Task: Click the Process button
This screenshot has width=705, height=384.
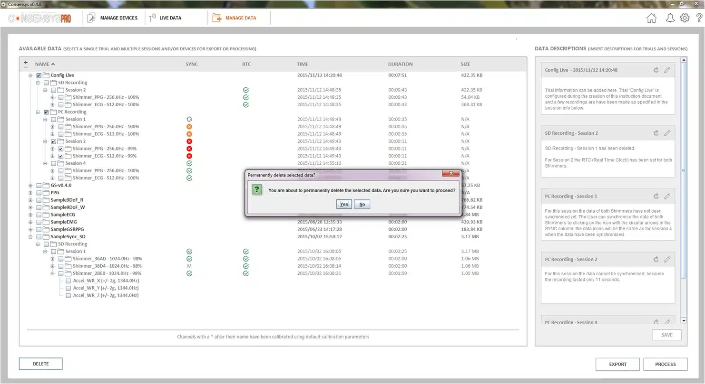Action: click(665, 364)
